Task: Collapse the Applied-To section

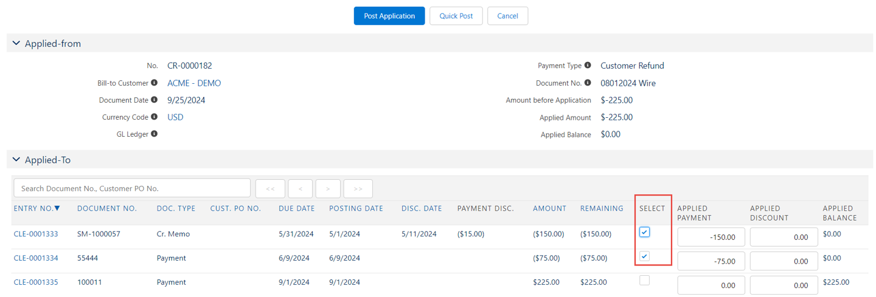Action: click(16, 160)
